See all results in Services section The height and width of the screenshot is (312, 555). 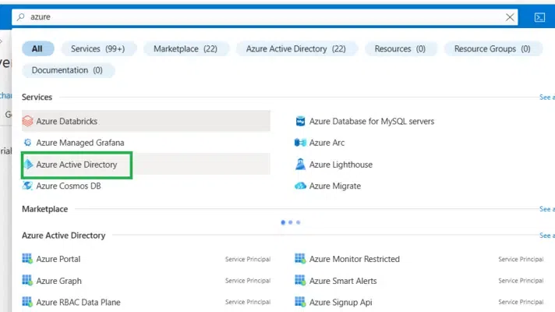tap(547, 97)
